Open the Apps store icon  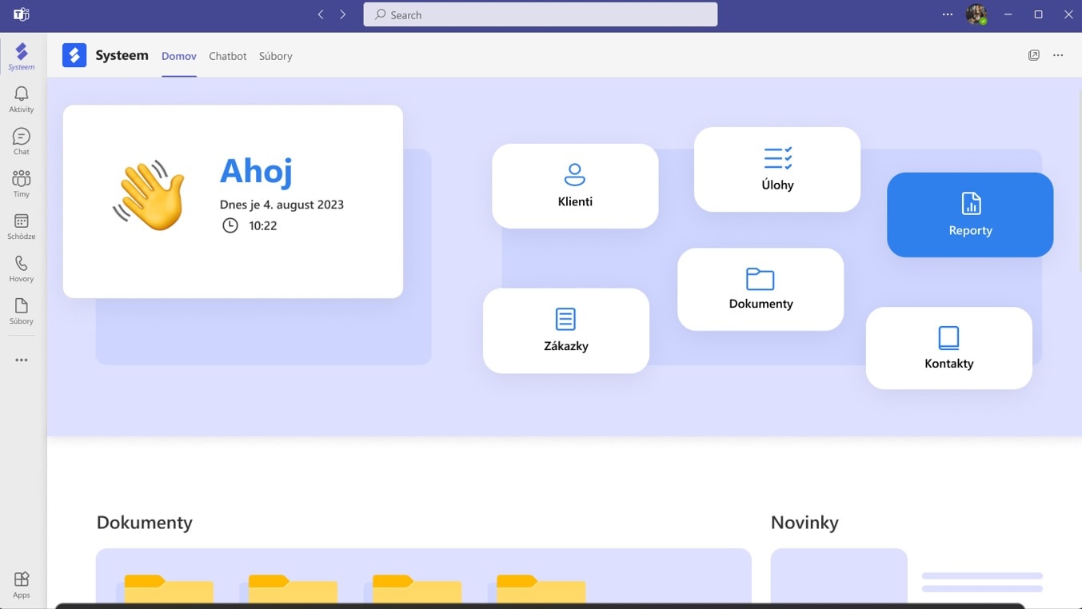[x=22, y=584]
